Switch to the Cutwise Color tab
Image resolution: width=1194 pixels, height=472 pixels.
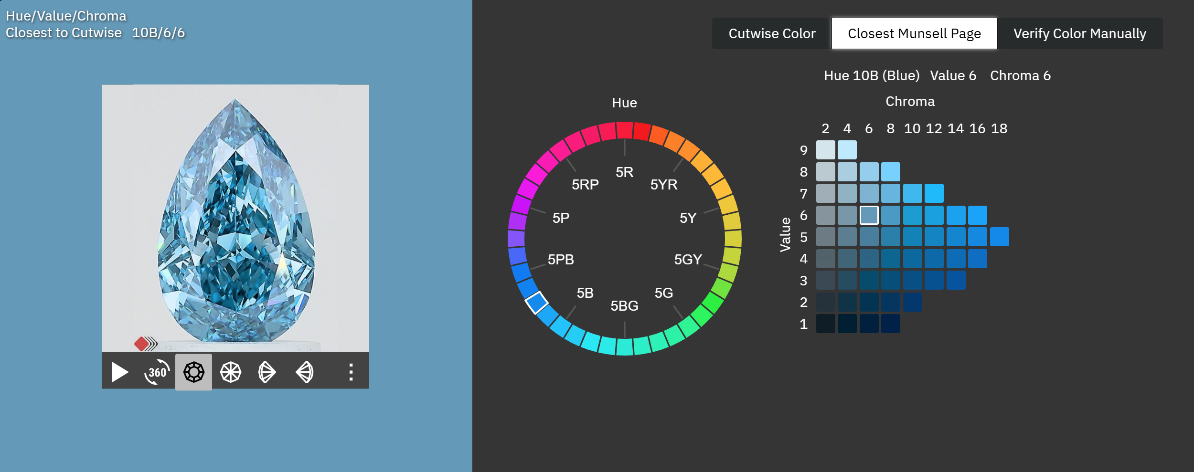coord(771,33)
